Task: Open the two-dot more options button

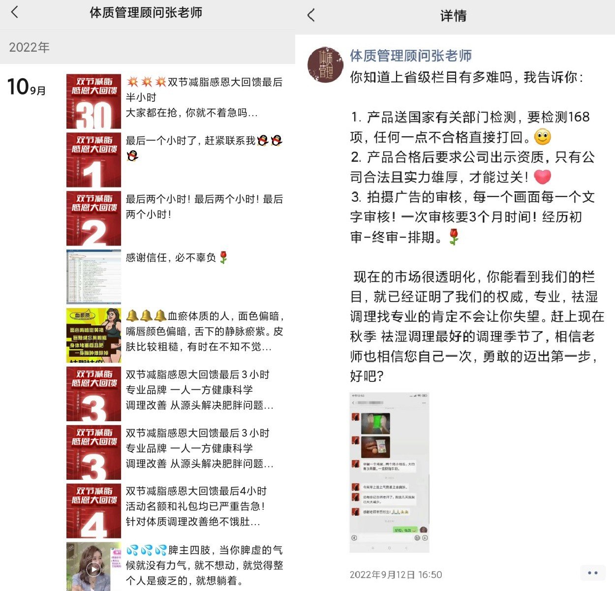Action: tap(593, 573)
